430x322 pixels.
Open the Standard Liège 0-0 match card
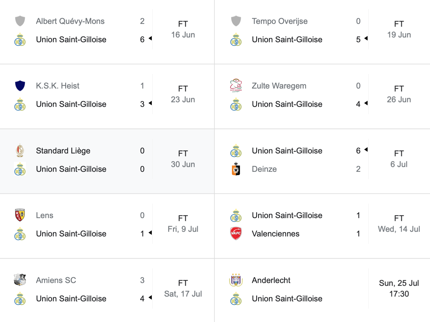coord(107,161)
